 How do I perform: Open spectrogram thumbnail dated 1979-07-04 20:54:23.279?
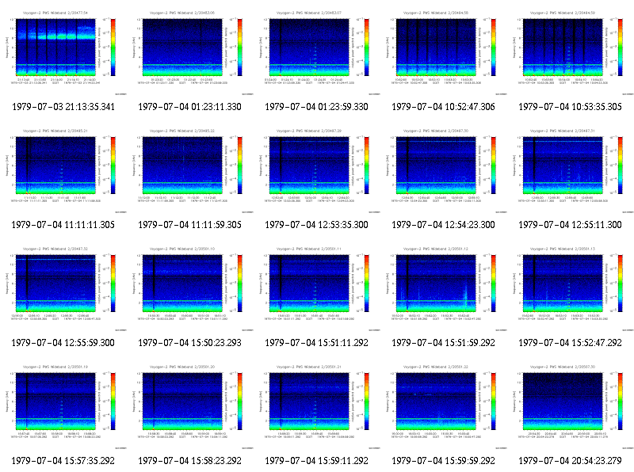[x=571, y=406]
